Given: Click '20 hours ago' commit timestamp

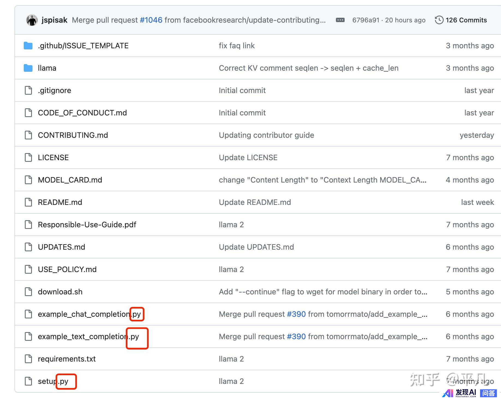Looking at the screenshot, I should coord(405,20).
